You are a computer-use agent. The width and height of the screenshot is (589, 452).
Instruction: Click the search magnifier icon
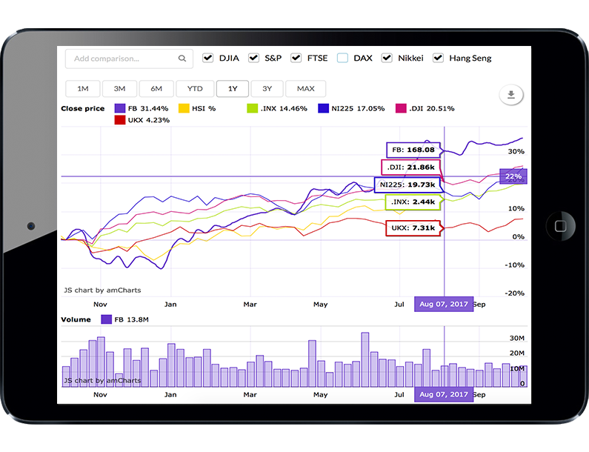182,59
